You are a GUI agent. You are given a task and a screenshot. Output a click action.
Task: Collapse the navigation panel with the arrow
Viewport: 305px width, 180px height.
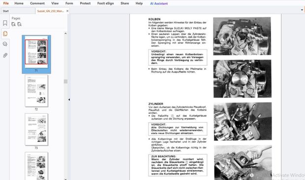click(69, 100)
